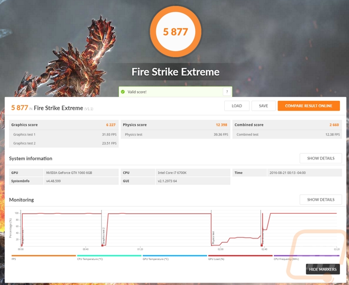Expand Monitoring with Show Details
This screenshot has height=285, width=349.
pos(321,199)
